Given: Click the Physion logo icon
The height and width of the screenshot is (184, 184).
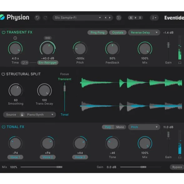Looking at the screenshot, I should coord(2,17).
